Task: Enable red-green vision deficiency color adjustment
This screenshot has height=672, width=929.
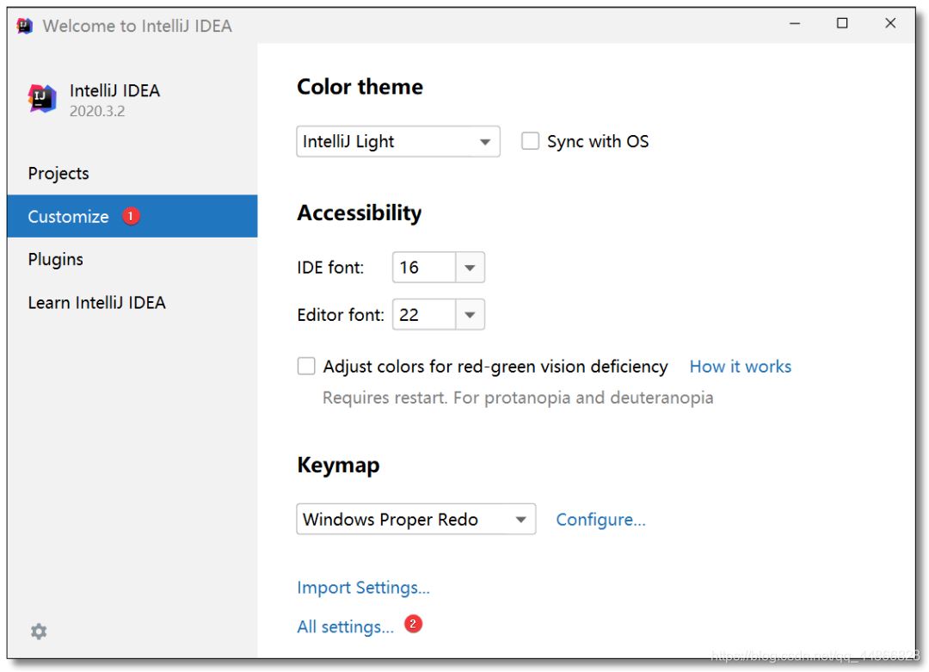Action: 306,367
